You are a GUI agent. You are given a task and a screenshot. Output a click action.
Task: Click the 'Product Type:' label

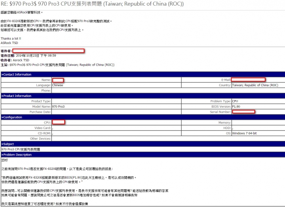point(41,101)
